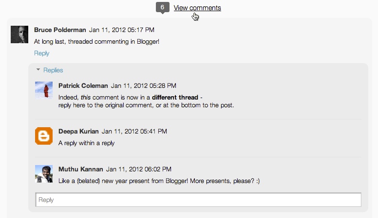The width and height of the screenshot is (378, 218).
Task: Focus the Reply text input field
Action: click(198, 200)
